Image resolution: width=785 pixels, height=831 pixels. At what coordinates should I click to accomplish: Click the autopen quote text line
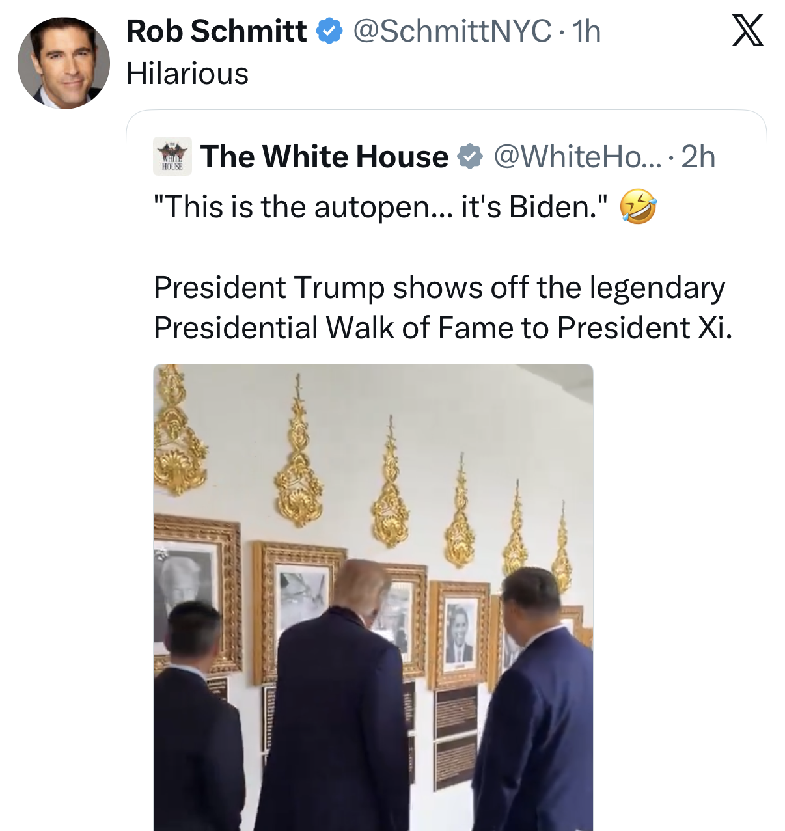click(381, 207)
